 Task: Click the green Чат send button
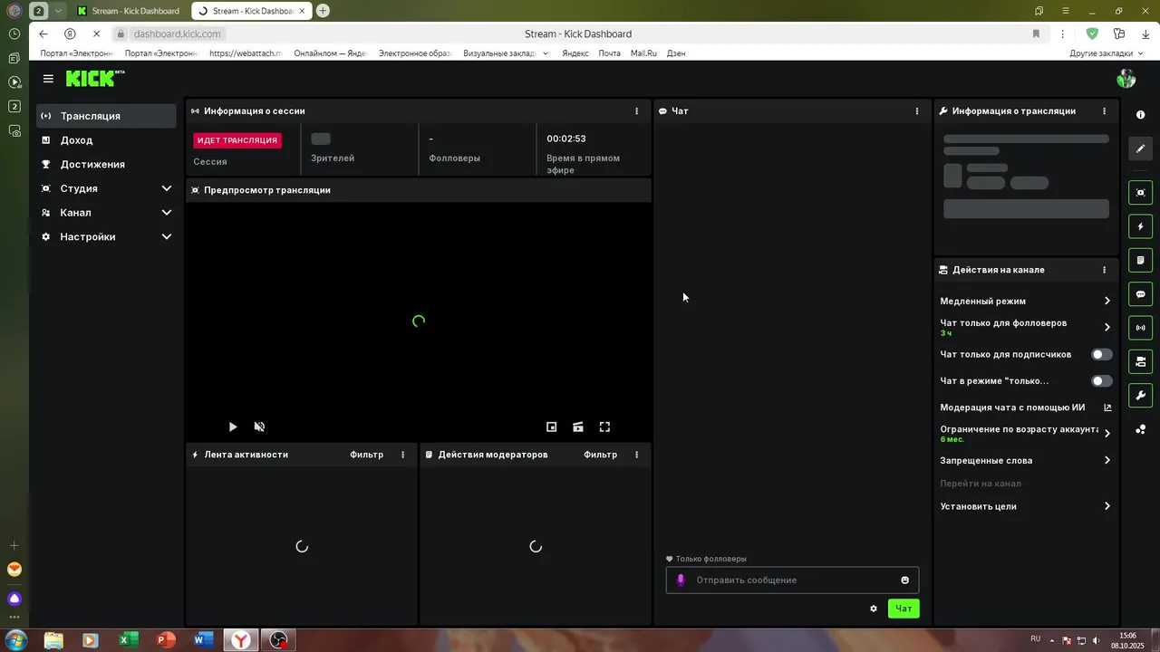tap(904, 609)
